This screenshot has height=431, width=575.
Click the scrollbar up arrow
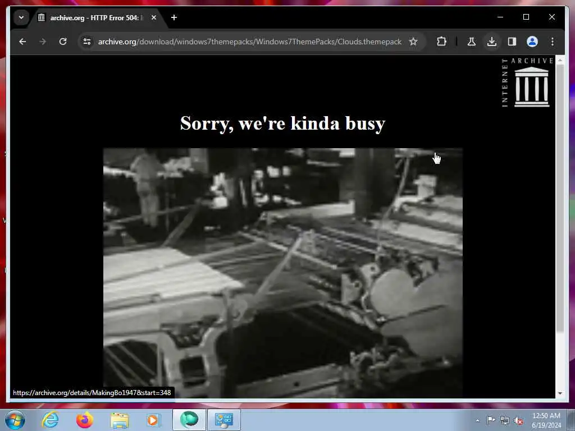(x=560, y=60)
